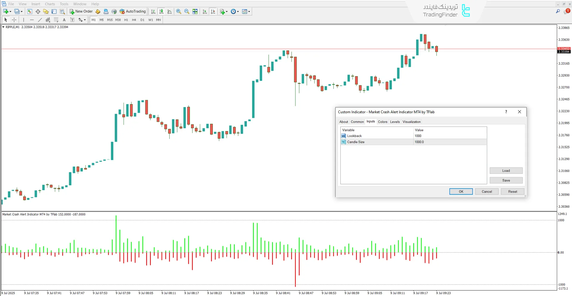The width and height of the screenshot is (572, 296).
Task: Enable Chart Shift
Action: tap(213, 11)
